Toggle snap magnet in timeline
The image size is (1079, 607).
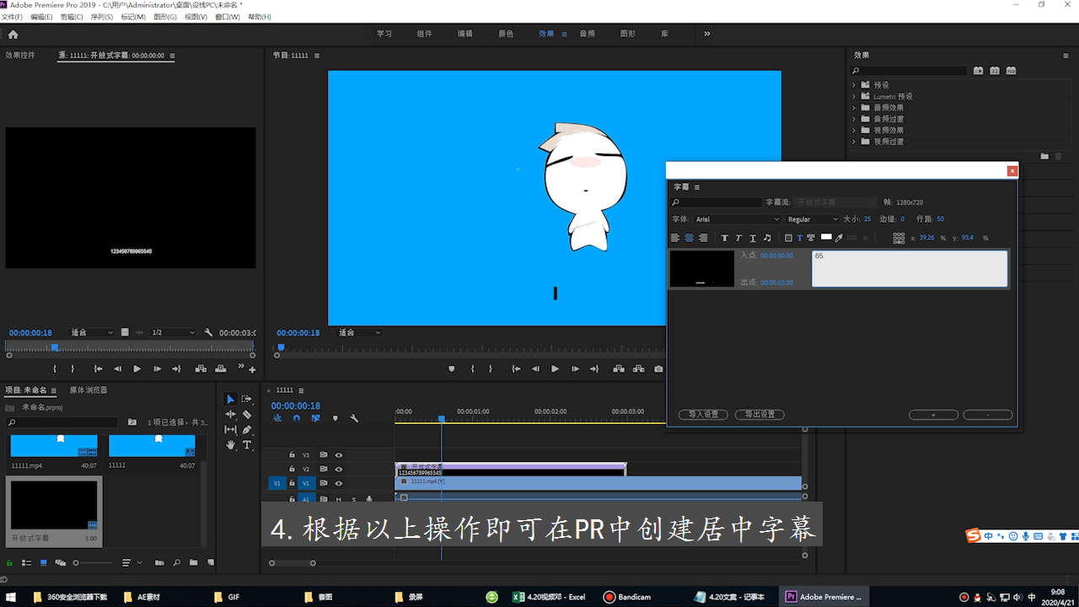pyautogui.click(x=296, y=418)
